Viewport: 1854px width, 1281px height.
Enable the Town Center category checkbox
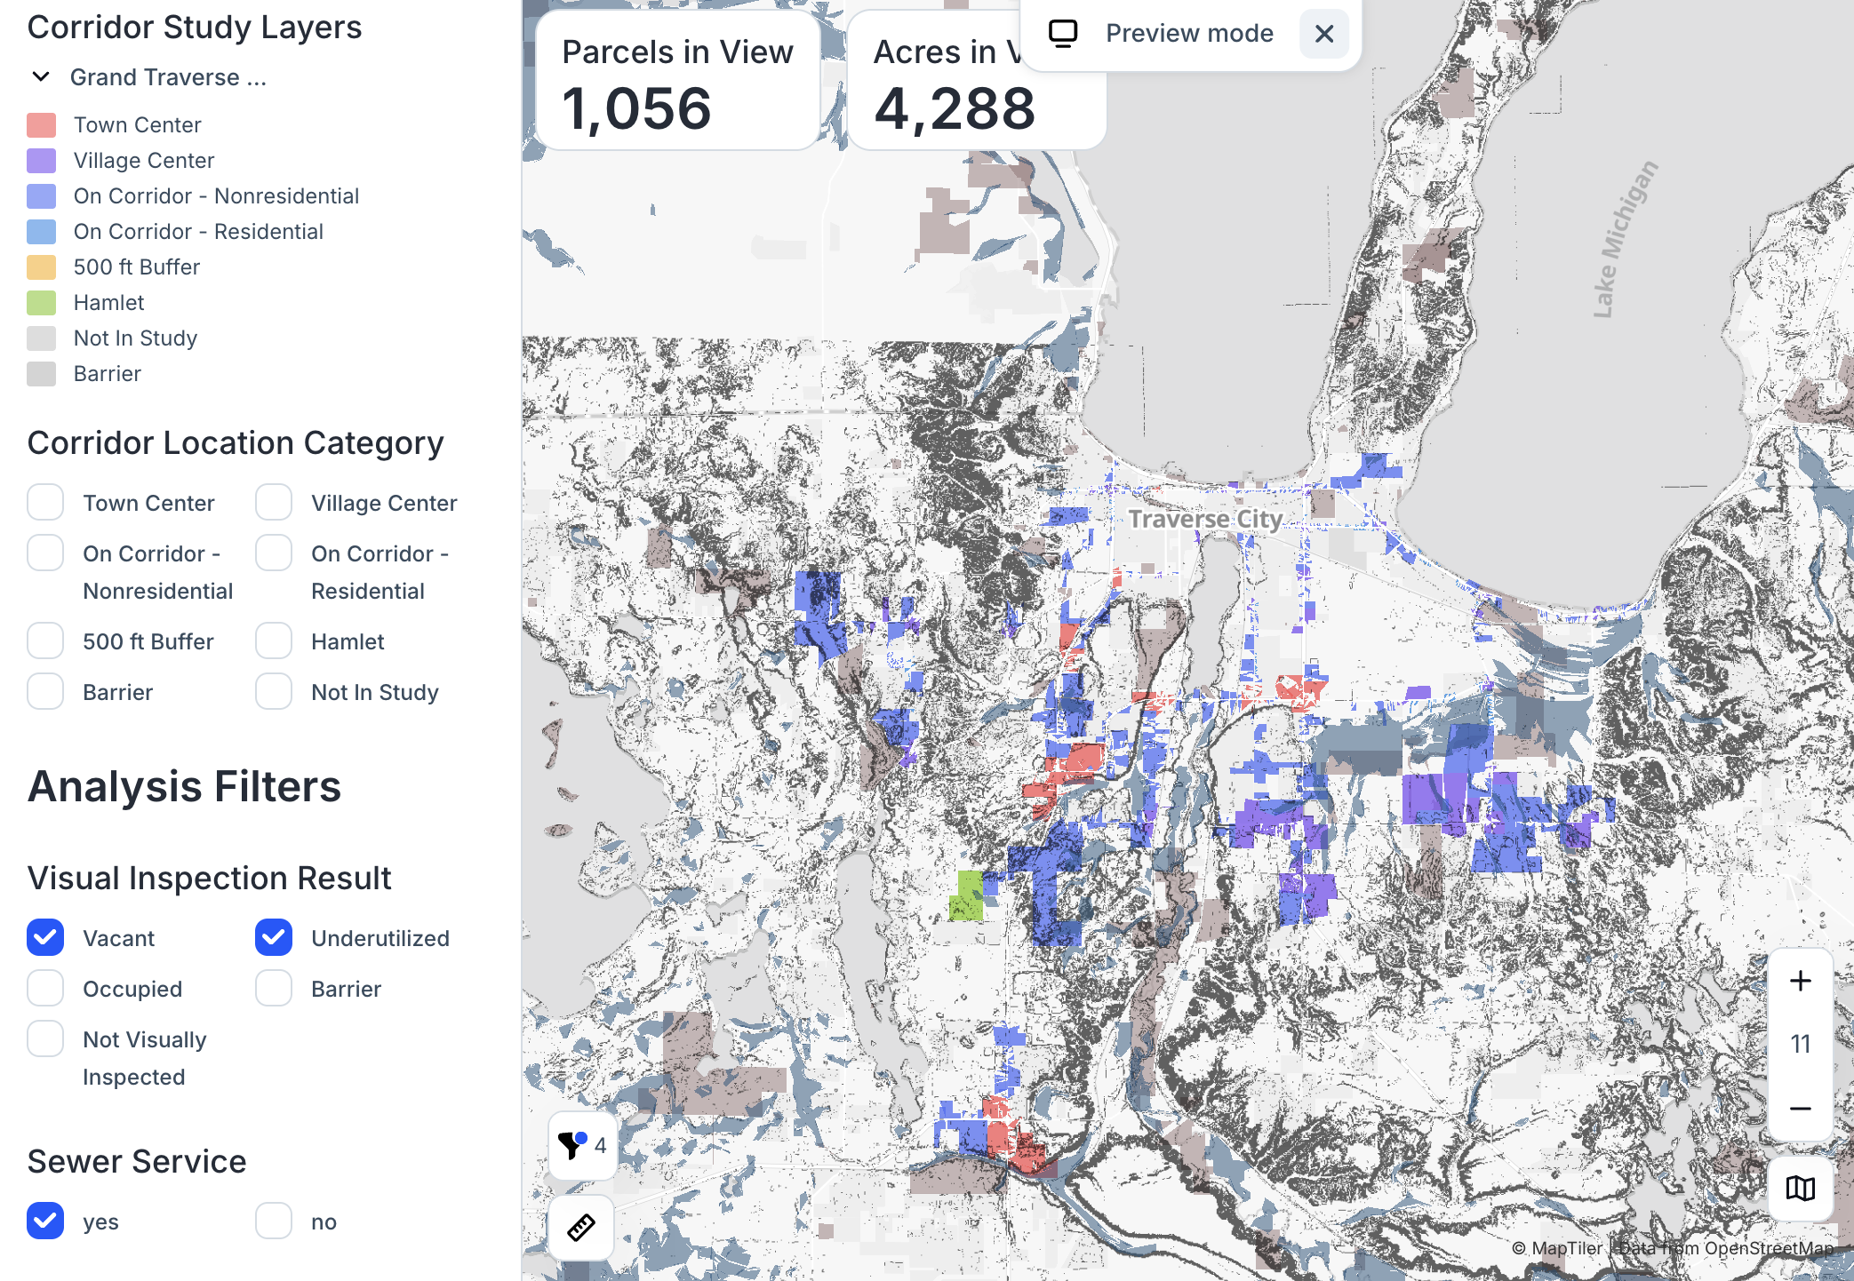coord(45,502)
